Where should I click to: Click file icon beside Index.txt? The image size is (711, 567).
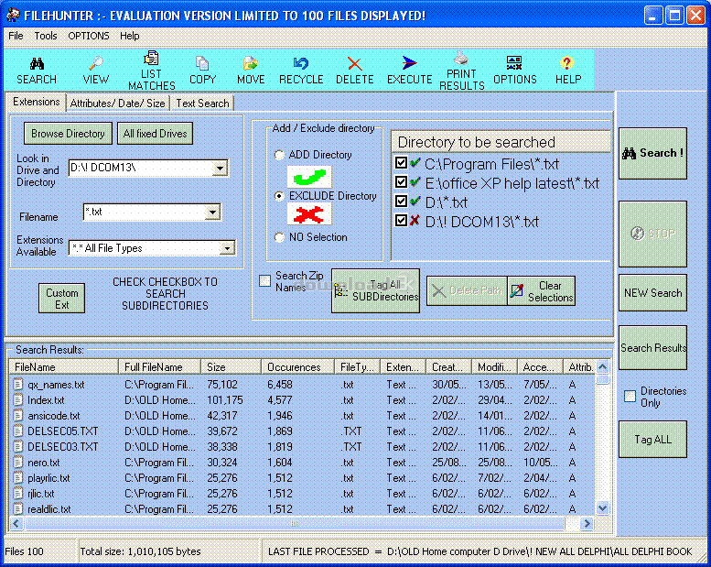[x=17, y=400]
